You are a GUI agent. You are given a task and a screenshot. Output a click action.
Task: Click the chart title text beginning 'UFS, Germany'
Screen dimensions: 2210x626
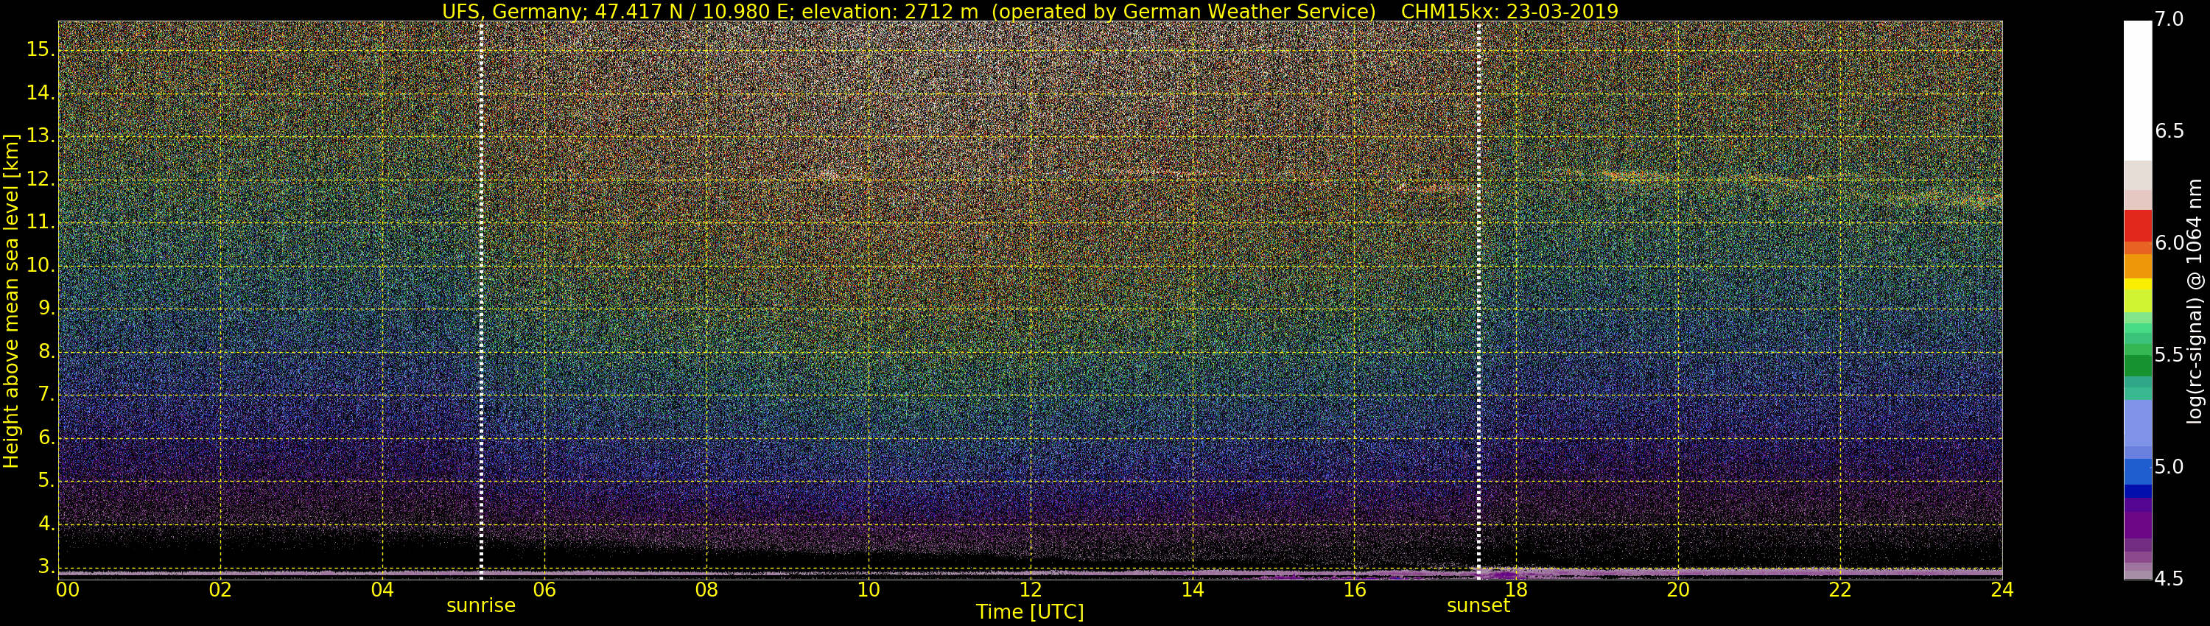tap(1030, 11)
